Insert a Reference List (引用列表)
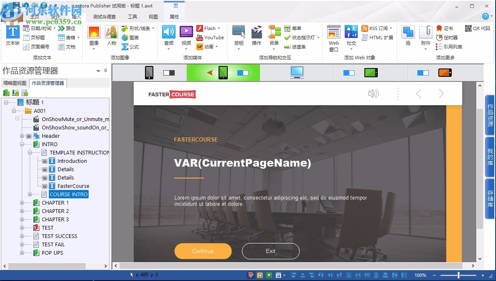Image resolution: width=496 pixels, height=281 pixels. 449,47
